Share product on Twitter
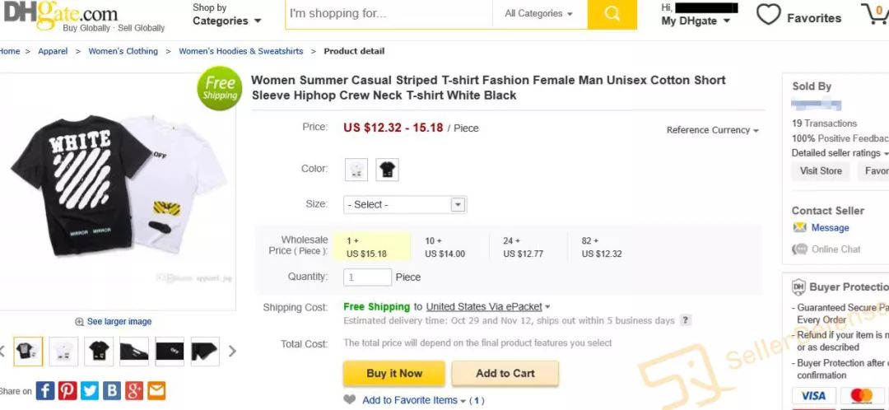 point(90,390)
